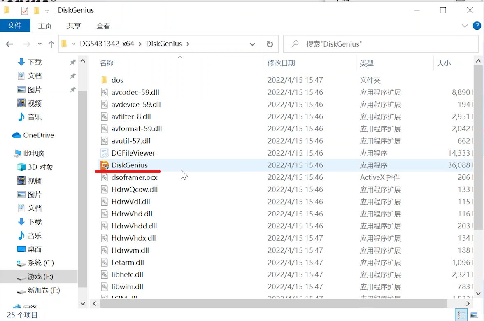Image resolution: width=484 pixels, height=321 pixels.
Task: Open recent locations dropdown arrow
Action: (x=40, y=44)
